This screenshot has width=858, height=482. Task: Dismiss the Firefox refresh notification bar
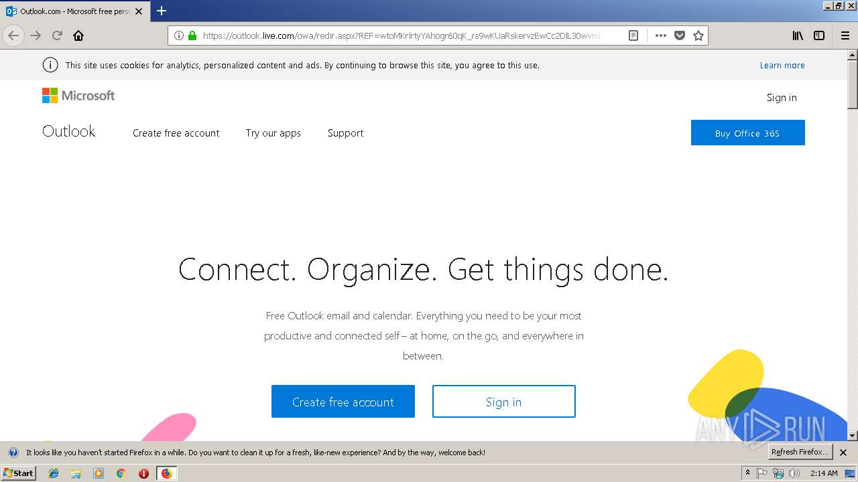coord(843,453)
